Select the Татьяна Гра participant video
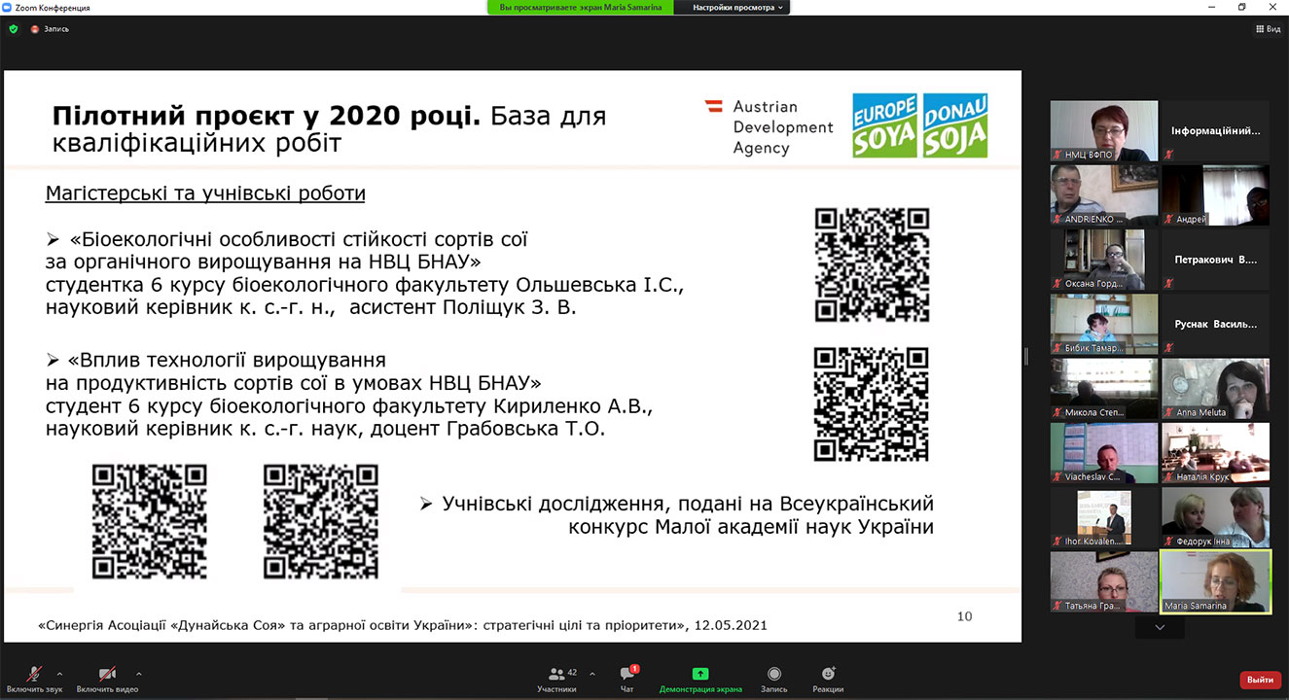 coord(1104,582)
